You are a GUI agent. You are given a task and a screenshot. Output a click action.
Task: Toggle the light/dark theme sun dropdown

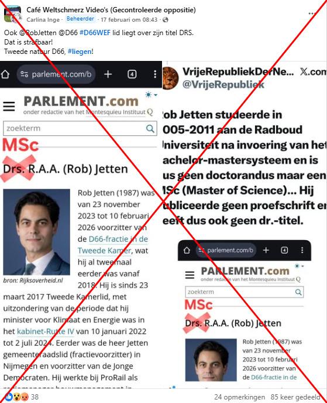point(151,95)
